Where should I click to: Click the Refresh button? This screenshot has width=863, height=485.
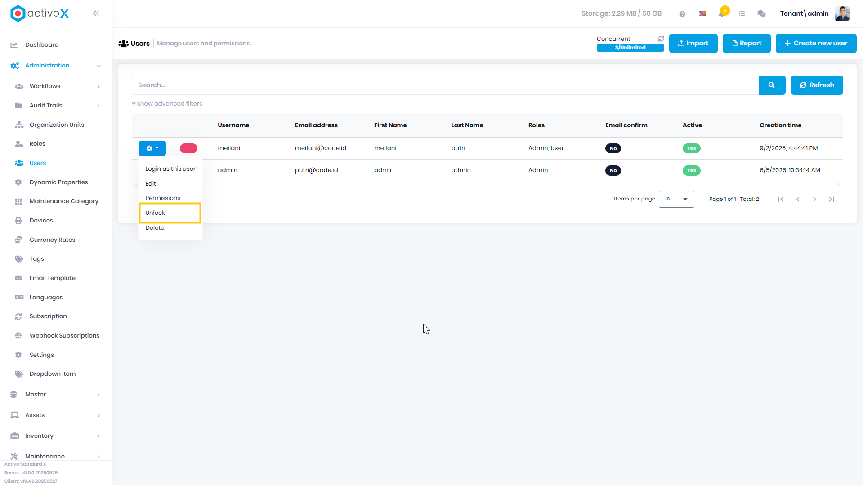(x=817, y=85)
